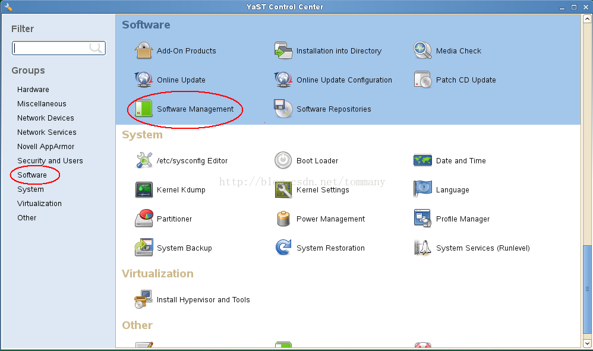593x351 pixels.
Task: Launch the System Backup icon
Action: pyautogui.click(x=144, y=248)
